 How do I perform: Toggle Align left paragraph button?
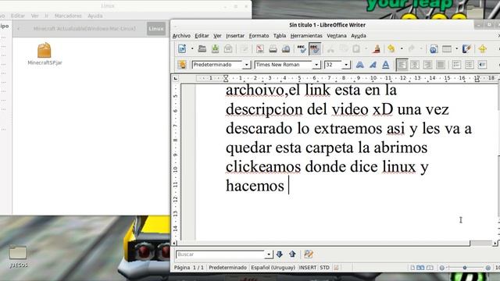click(402, 65)
